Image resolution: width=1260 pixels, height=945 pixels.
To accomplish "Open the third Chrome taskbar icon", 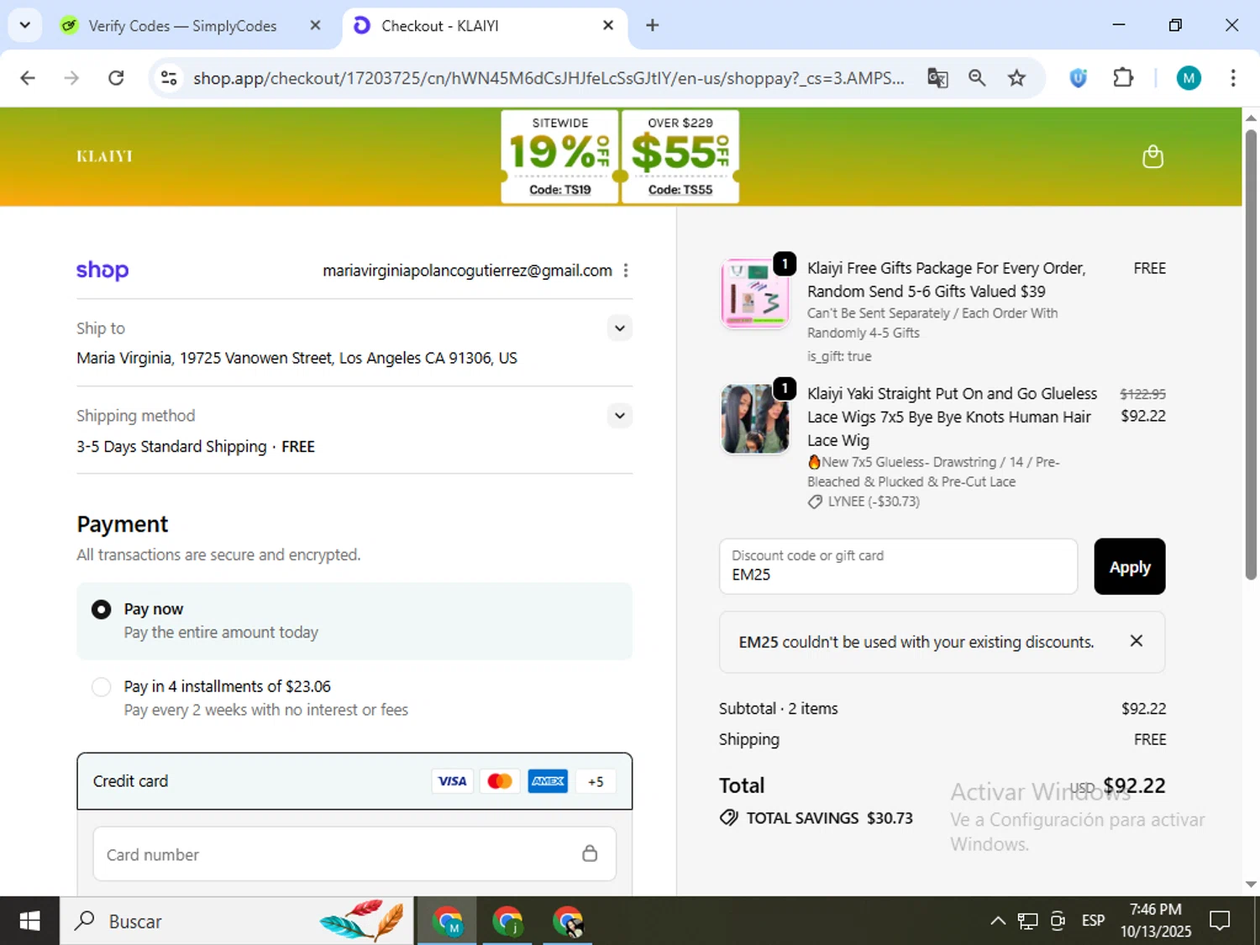I will (x=568, y=921).
